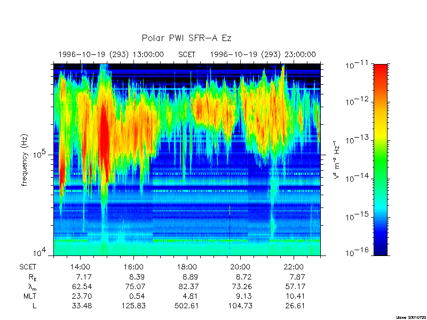The image size is (427, 320).
Task: Select the 14:00 time axis tick label
Action: click(80, 267)
